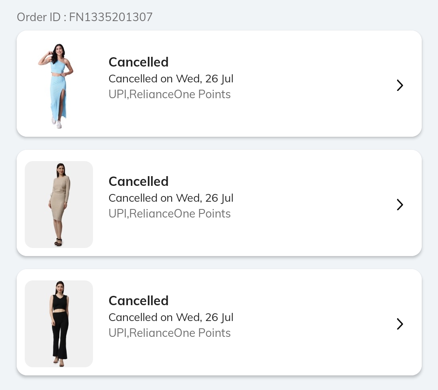Viewport: 438px width, 390px height.
Task: Select the black crop top and pants thumbnail
Action: 59,324
